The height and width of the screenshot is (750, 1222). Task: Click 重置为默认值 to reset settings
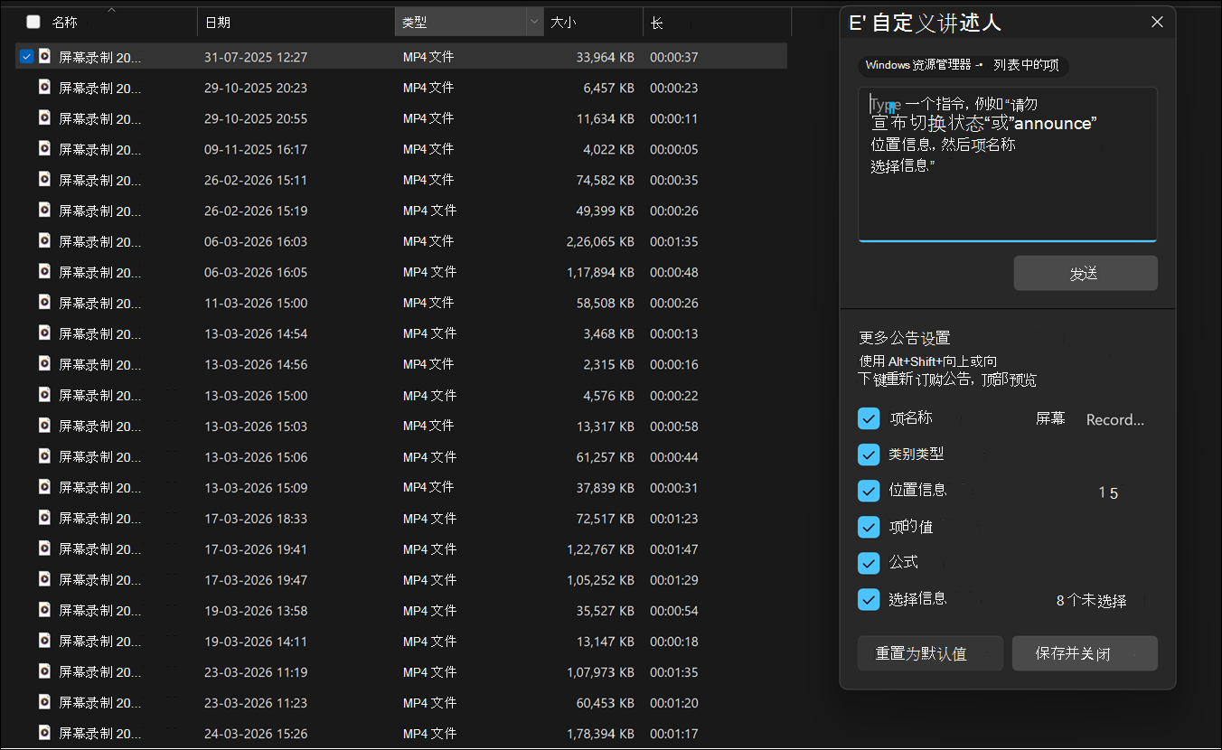[930, 653]
